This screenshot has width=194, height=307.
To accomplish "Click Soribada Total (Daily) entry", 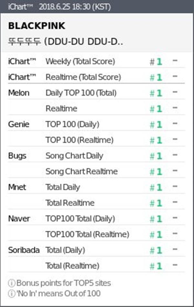I will tap(65, 250).
